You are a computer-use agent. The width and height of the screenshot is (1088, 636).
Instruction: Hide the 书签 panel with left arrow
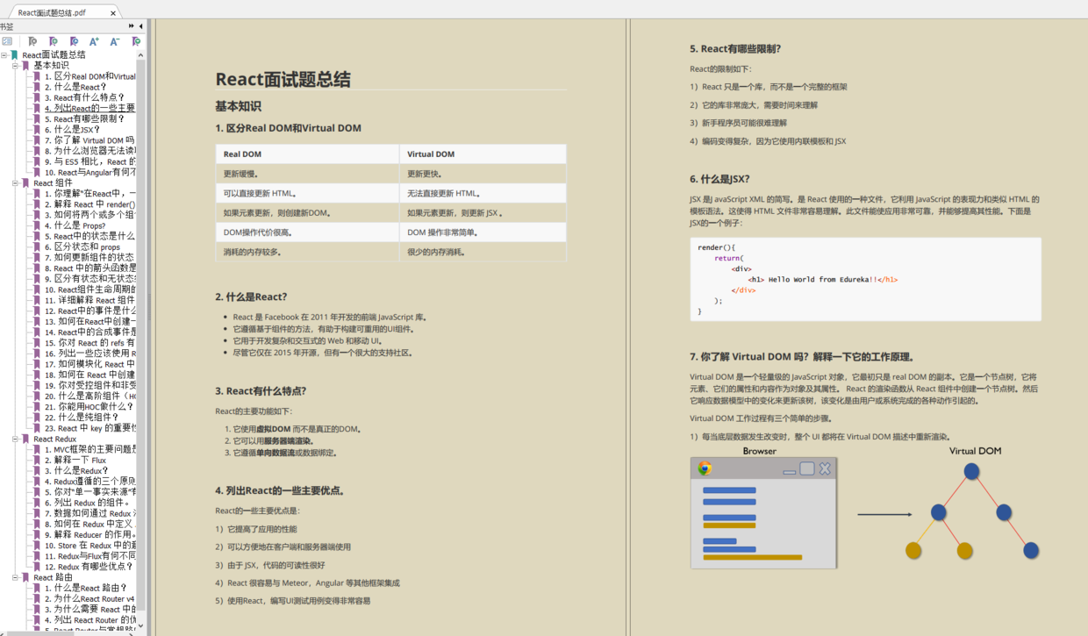(x=141, y=26)
